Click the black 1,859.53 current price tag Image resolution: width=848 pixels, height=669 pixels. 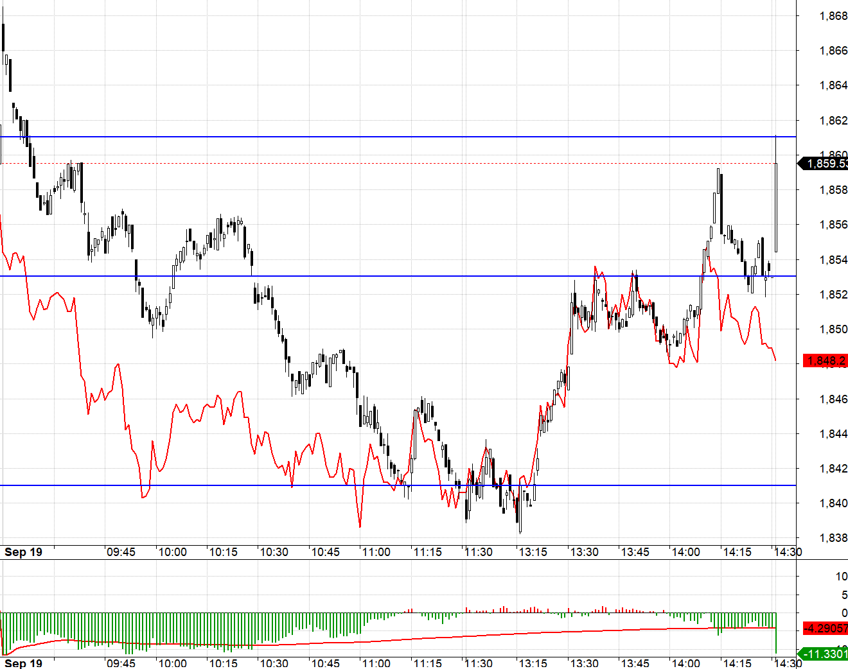pyautogui.click(x=823, y=164)
